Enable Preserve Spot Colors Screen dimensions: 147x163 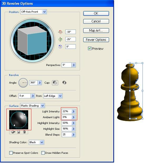pos(11,153)
